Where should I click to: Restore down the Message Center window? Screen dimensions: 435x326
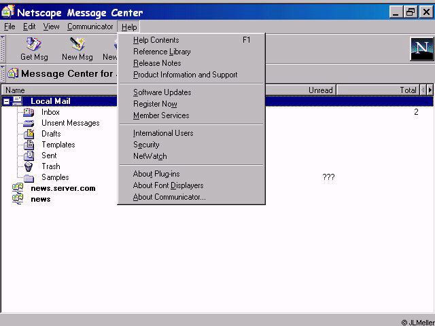click(x=411, y=12)
